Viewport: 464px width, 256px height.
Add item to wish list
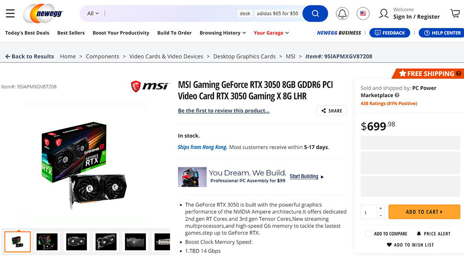(x=410, y=245)
